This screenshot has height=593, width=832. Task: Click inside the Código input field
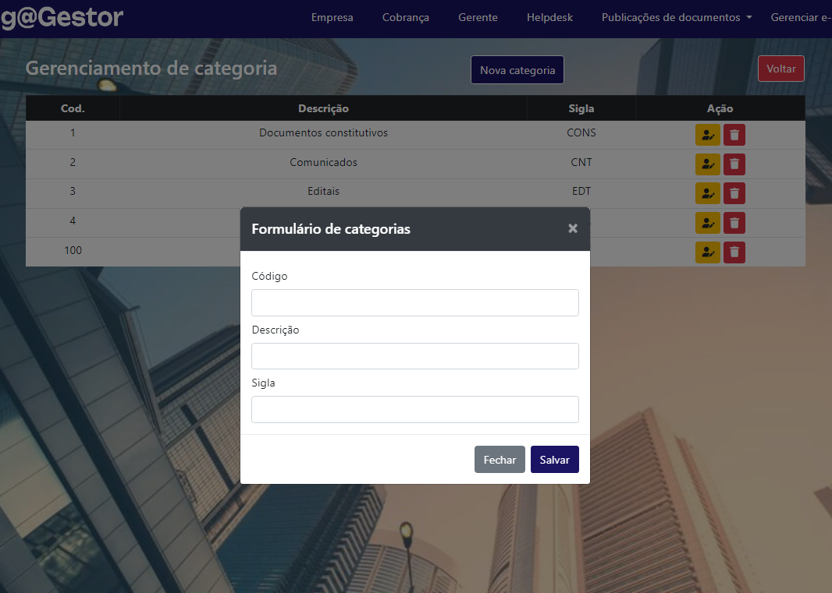click(x=414, y=302)
